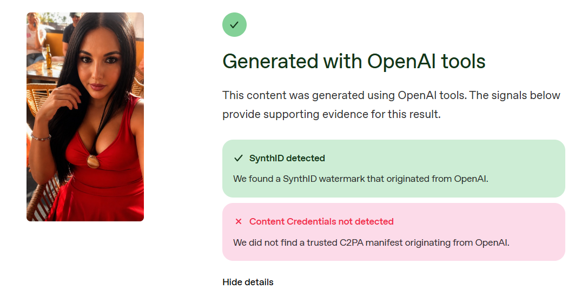Select the pink Content Credentials result card
The width and height of the screenshot is (588, 289).
394,232
